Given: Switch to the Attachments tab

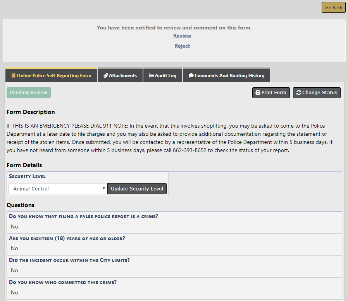Looking at the screenshot, I should point(120,75).
